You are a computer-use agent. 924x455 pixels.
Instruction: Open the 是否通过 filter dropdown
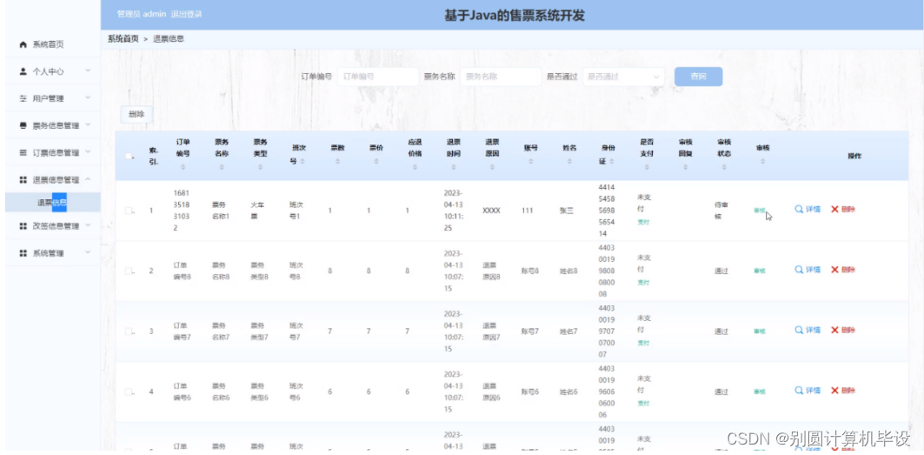pos(623,77)
